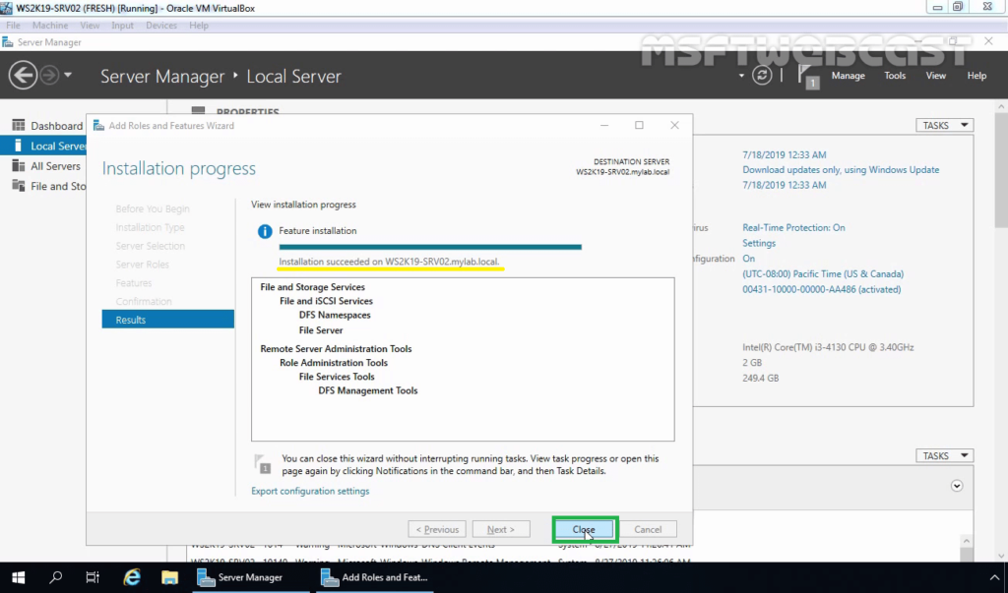Image resolution: width=1008 pixels, height=593 pixels.
Task: Select the All Servers sidebar icon
Action: 19,166
